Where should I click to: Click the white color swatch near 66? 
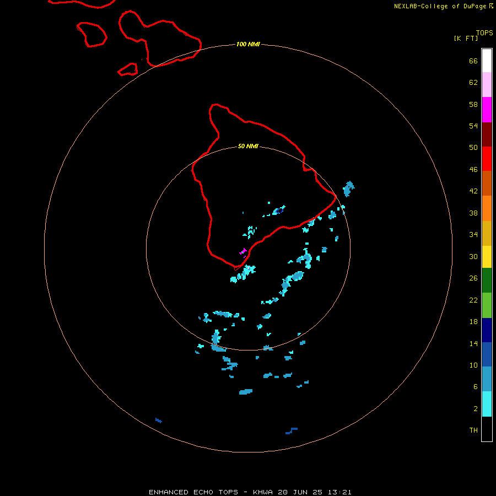click(487, 61)
